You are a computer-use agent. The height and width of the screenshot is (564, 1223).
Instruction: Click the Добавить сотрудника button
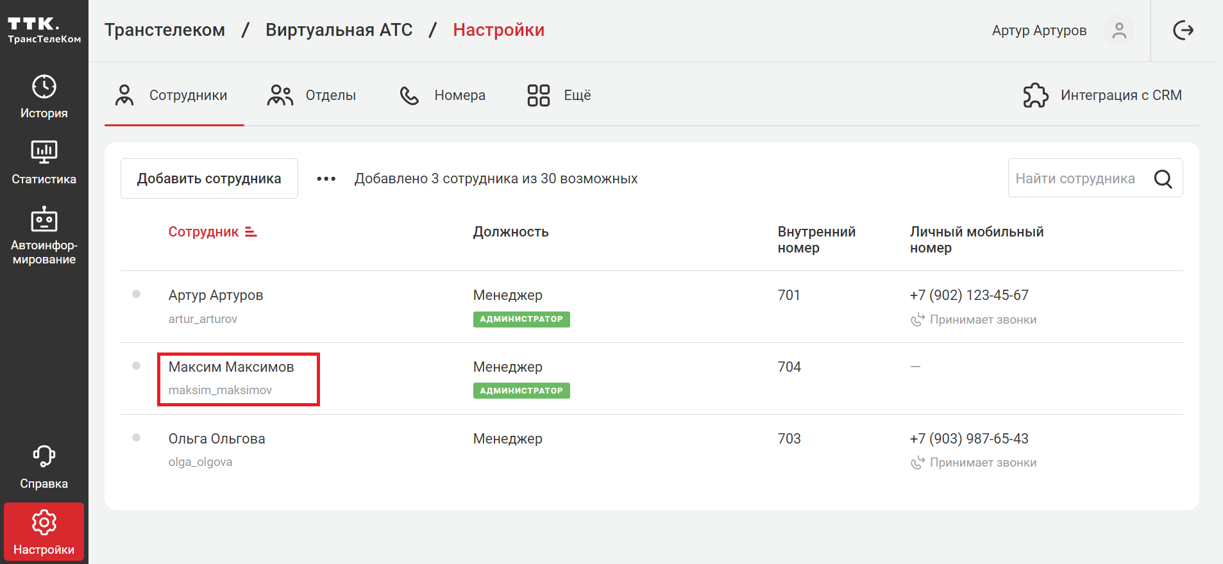coord(209,179)
